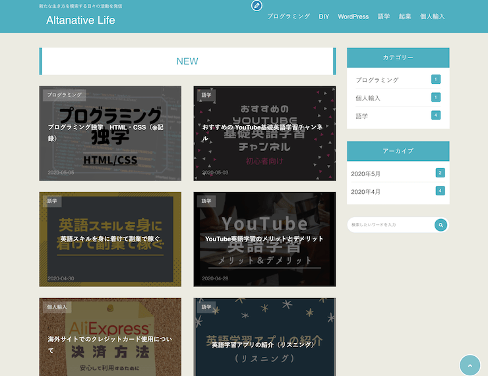Image resolution: width=488 pixels, height=376 pixels.
Task: Open the 2020年4月 archive link
Action: [x=366, y=191]
